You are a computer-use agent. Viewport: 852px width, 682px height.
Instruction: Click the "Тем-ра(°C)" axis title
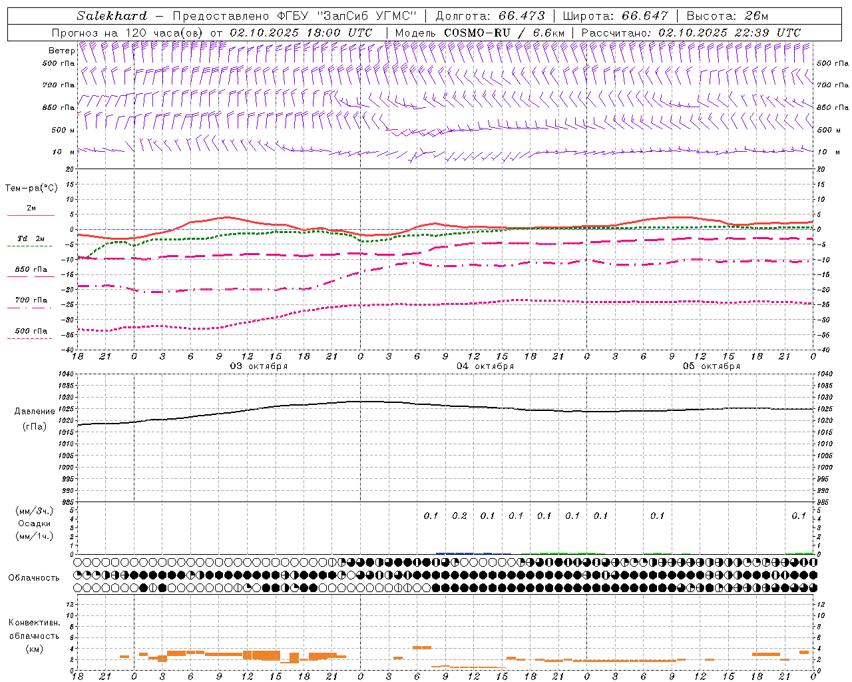pyautogui.click(x=31, y=188)
